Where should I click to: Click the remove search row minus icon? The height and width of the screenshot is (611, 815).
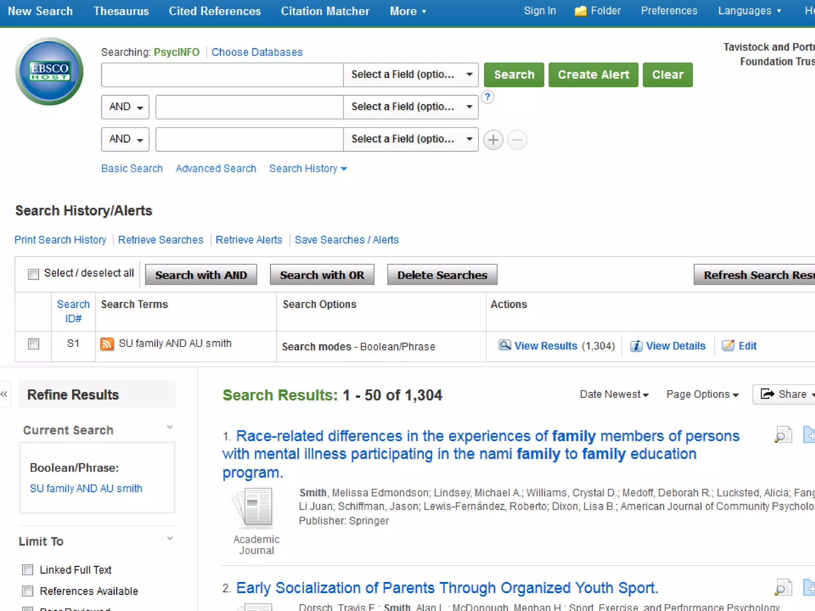pos(517,140)
